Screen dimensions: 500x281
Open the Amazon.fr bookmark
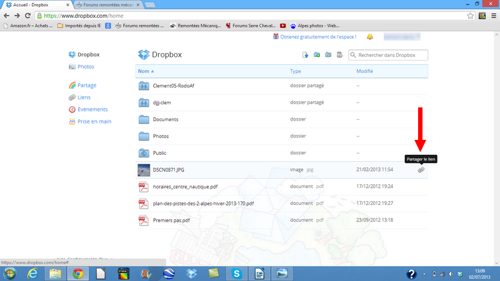pyautogui.click(x=28, y=26)
